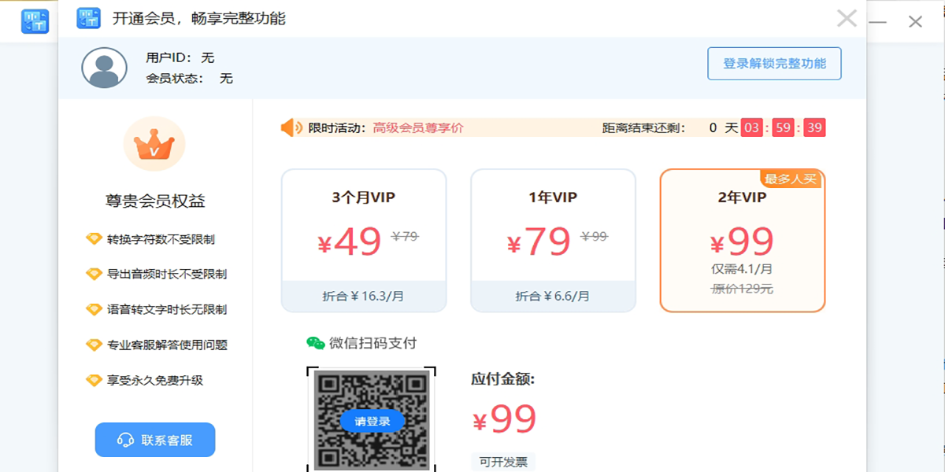The width and height of the screenshot is (945, 472).
Task: Click the 最多人买 badge
Action: [791, 179]
